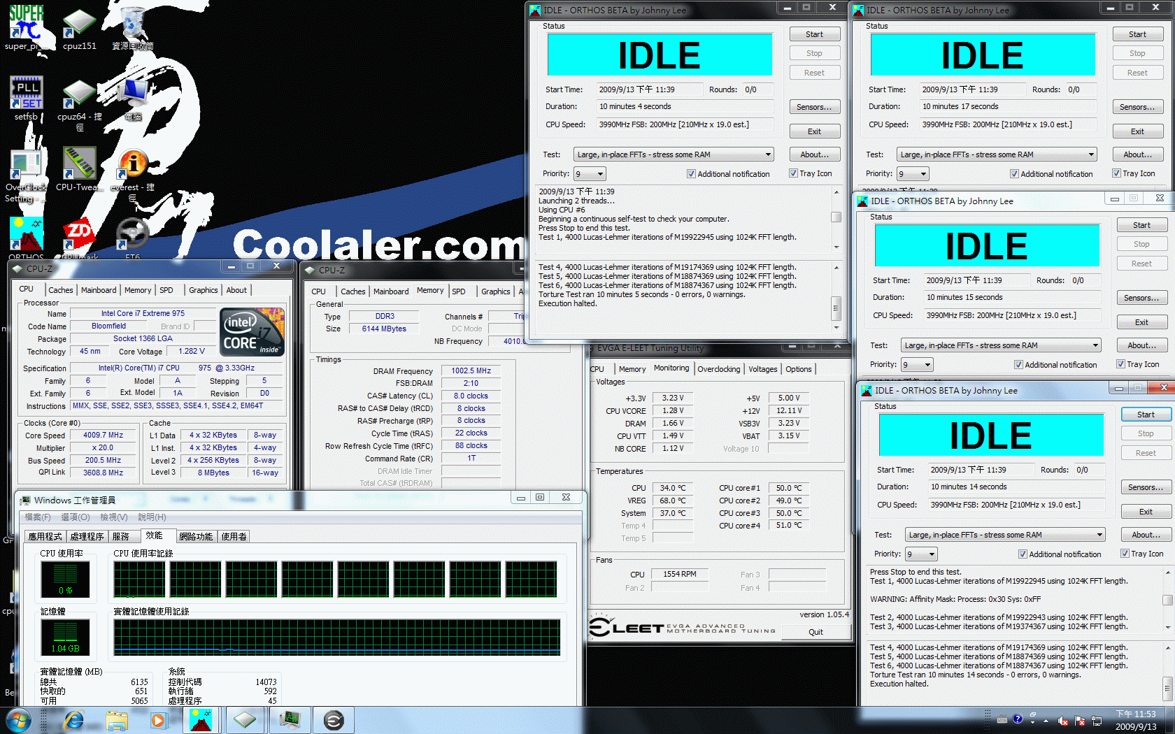Switch to EVGA E-LEET taskbar icon
This screenshot has width=1175, height=734.
[334, 720]
